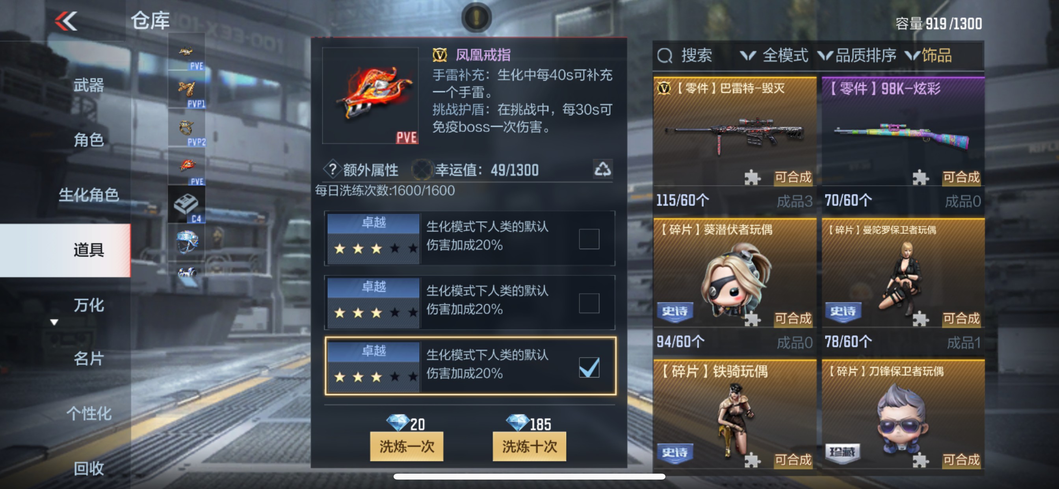Tap the exclamation notice icon at top
Screen dimensions: 1059x489
click(x=476, y=18)
